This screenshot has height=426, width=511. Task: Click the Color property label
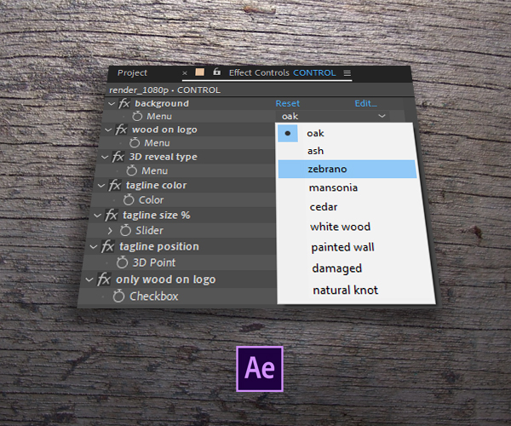coord(152,200)
